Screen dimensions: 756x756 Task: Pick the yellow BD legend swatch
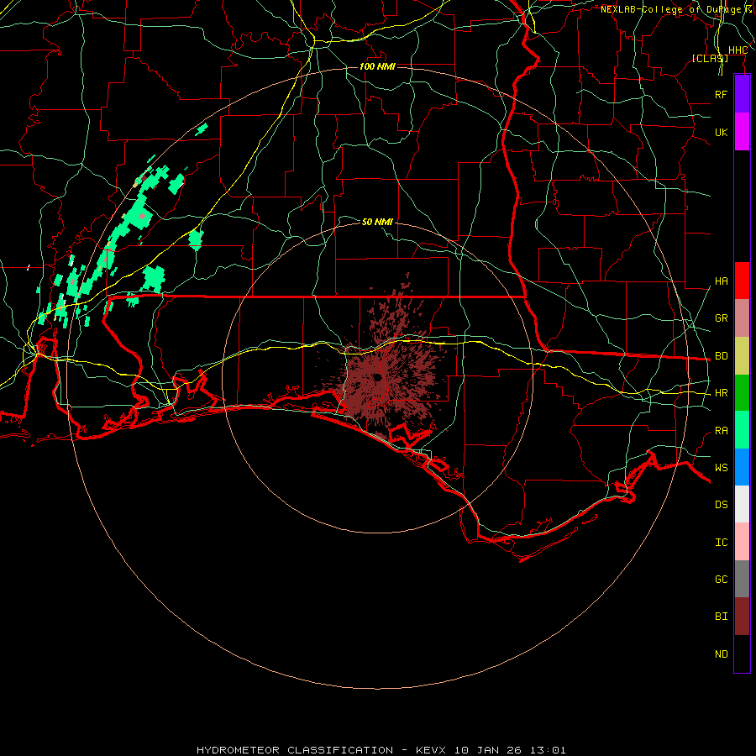coord(742,355)
